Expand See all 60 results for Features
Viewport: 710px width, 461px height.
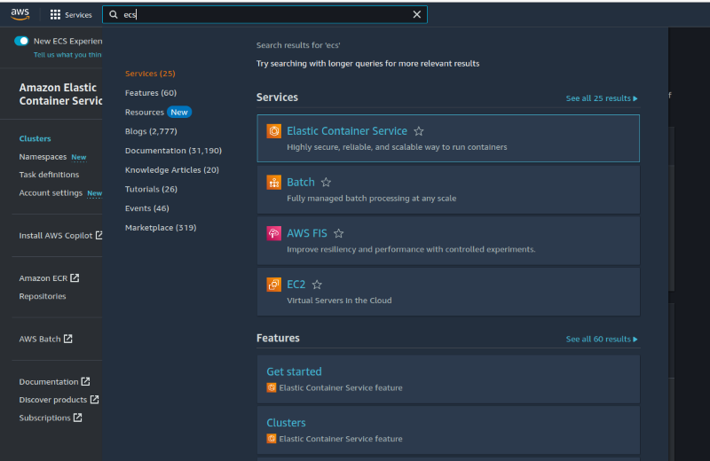[x=601, y=340]
